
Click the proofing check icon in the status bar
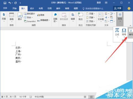click(31, 97)
